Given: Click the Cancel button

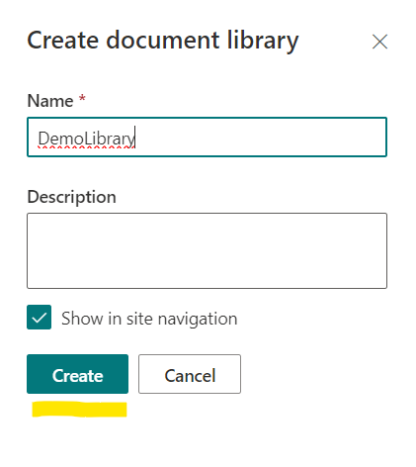Looking at the screenshot, I should [190, 374].
